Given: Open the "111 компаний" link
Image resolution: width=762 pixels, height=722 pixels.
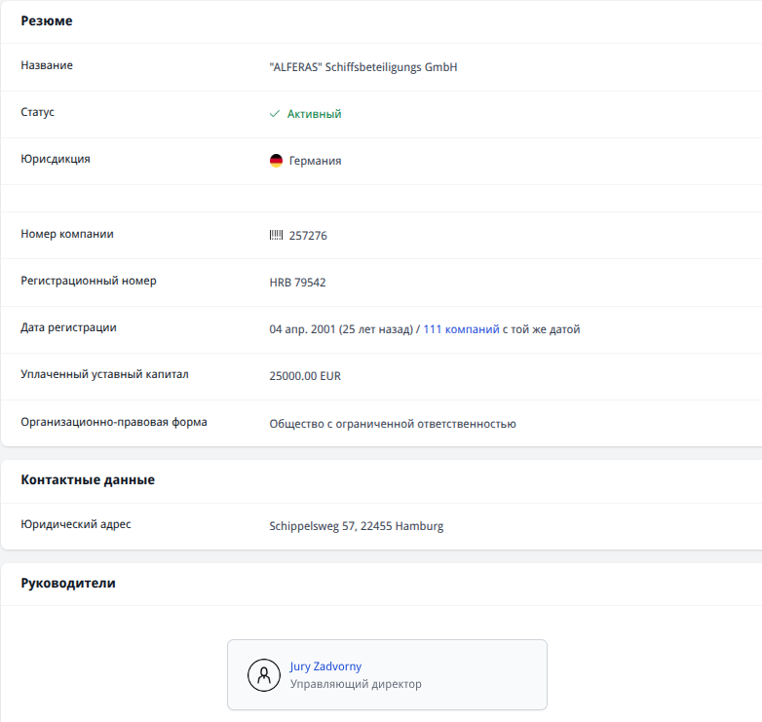Looking at the screenshot, I should (x=461, y=329).
